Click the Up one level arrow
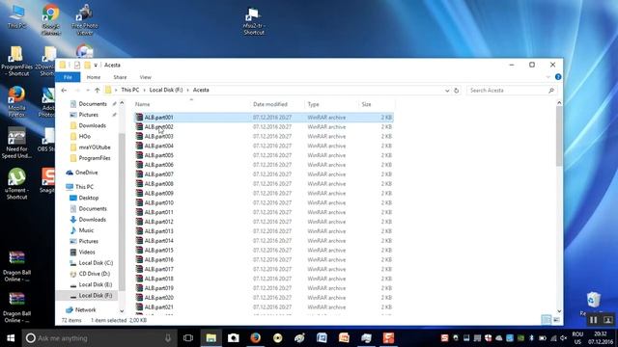Viewport: 618px width, 347px height. tap(97, 90)
